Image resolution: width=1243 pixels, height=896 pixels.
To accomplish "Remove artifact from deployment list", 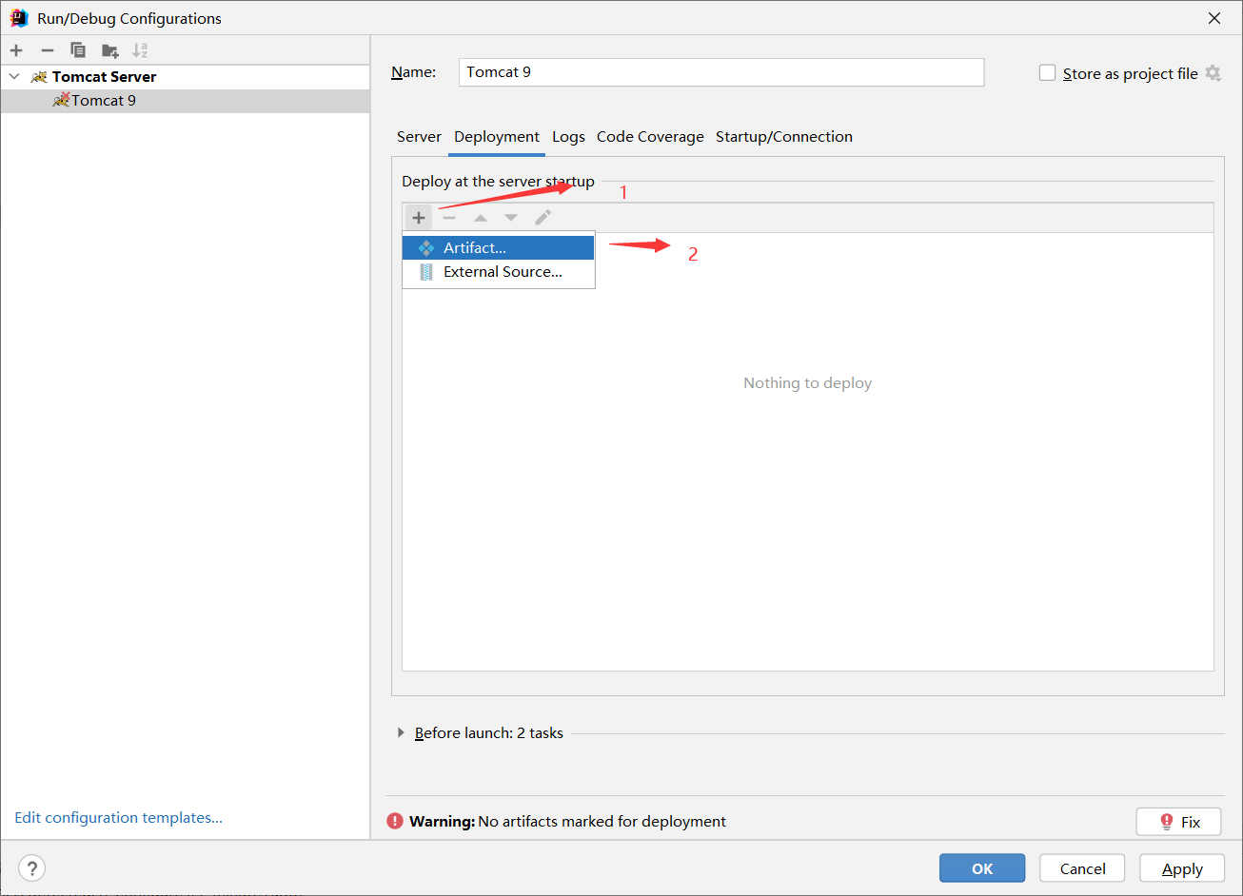I will (449, 217).
